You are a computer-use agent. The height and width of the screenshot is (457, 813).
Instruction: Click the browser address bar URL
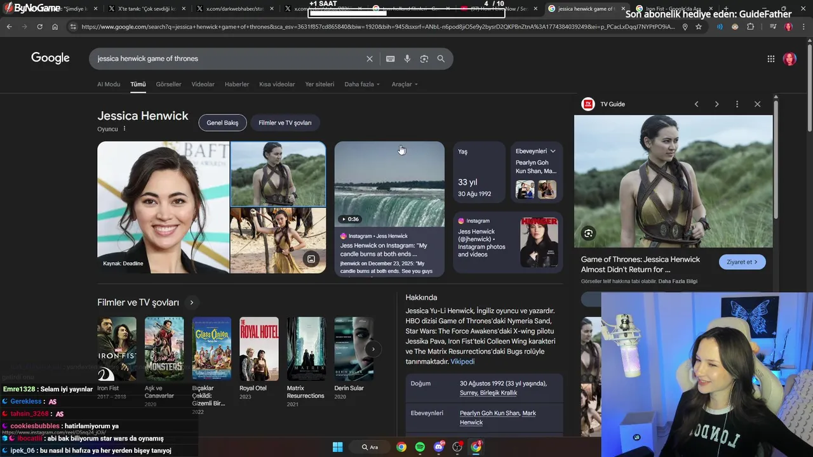pyautogui.click(x=378, y=27)
